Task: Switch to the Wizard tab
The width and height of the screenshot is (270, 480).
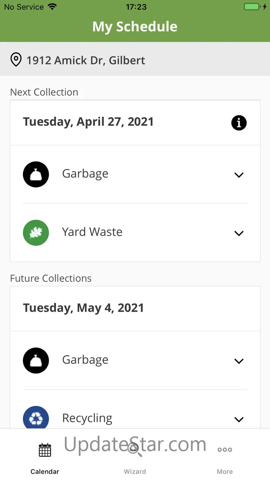Action: coord(135,471)
